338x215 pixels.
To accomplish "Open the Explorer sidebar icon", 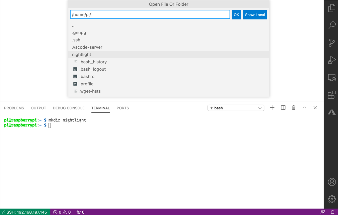I will click(x=331, y=8).
